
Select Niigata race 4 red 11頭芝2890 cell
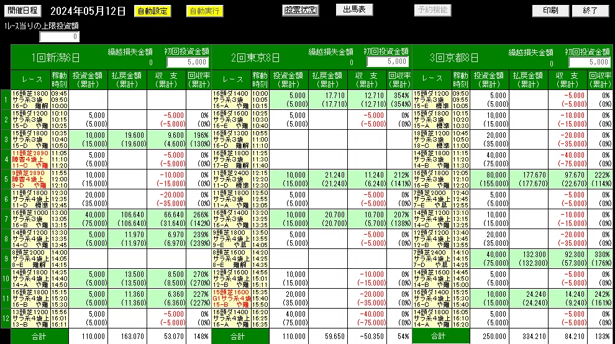pyautogui.click(x=30, y=159)
